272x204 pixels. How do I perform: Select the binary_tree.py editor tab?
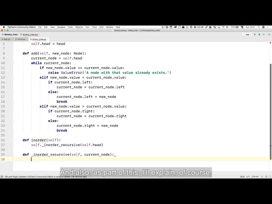pyautogui.click(x=38, y=39)
